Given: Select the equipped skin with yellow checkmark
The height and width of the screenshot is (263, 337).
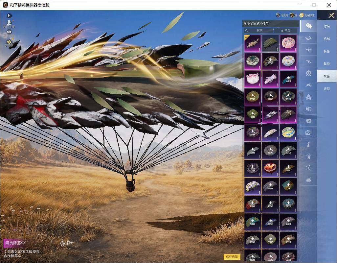Looking at the screenshot, I should click(253, 43).
